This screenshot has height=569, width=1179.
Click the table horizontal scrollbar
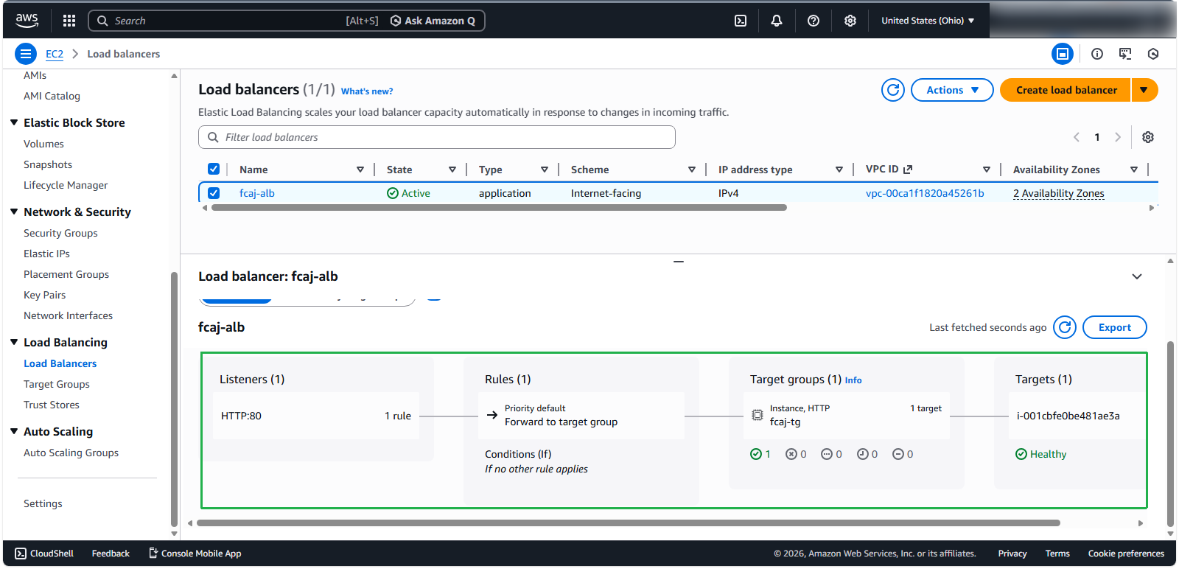[x=499, y=208]
